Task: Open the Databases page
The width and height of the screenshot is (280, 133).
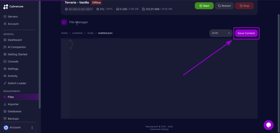Action: click(x=15, y=111)
